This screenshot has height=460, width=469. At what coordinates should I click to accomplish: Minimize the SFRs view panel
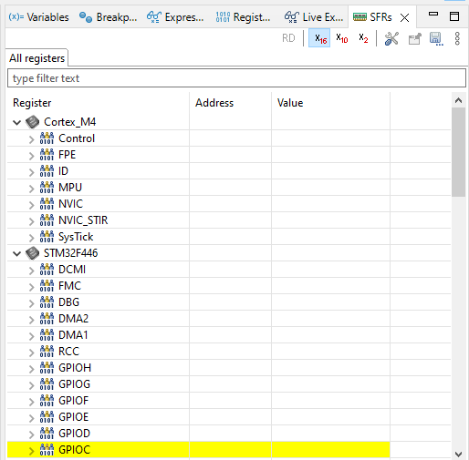click(x=433, y=15)
